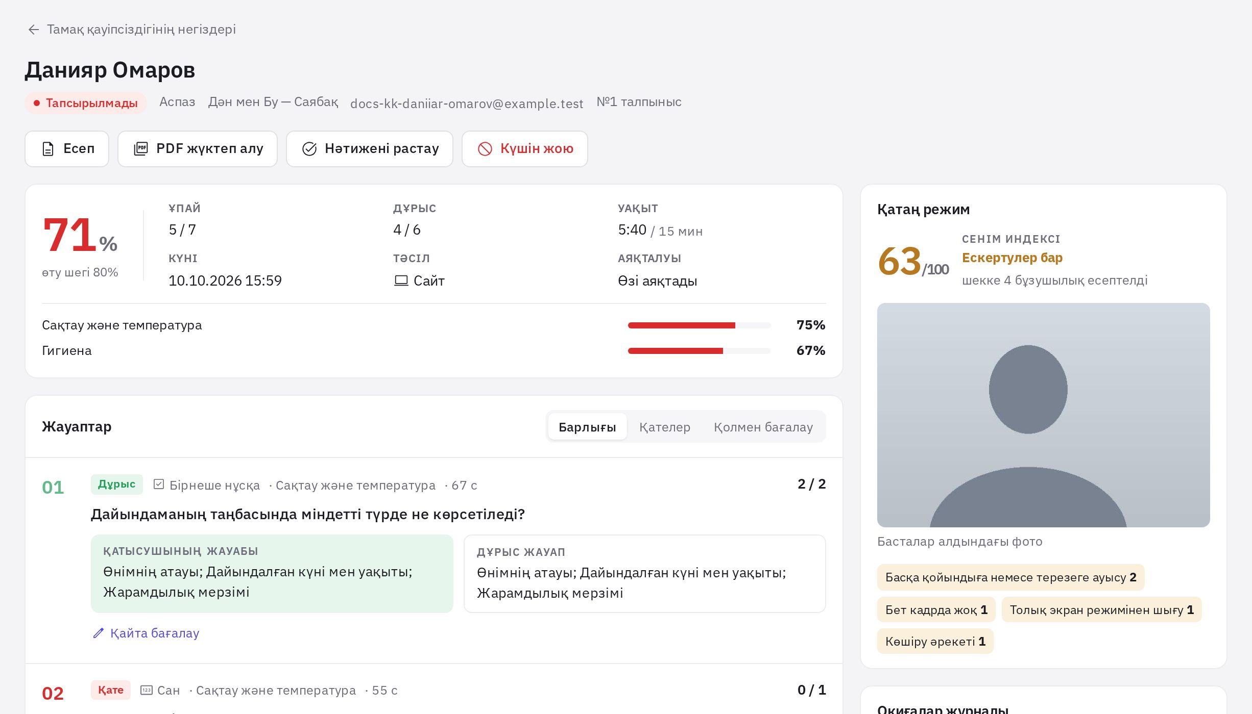Click the Қайта бағалау link
The image size is (1252, 714).
[146, 633]
